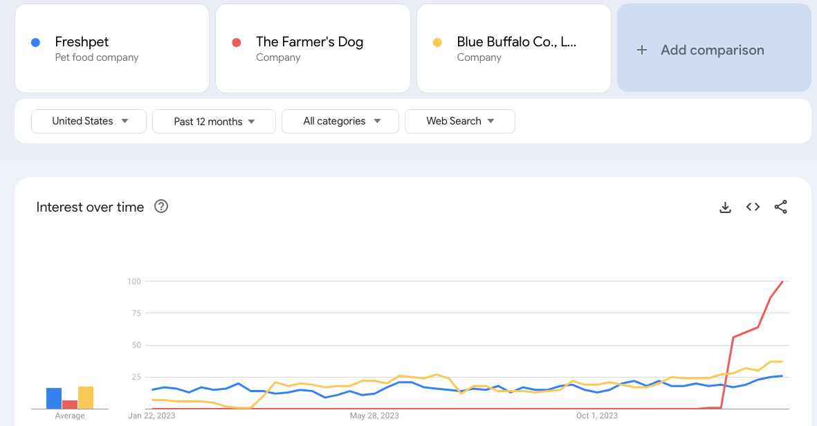Click the blue dot next to Freshpet
Screen dimensions: 817x426
[x=36, y=42]
